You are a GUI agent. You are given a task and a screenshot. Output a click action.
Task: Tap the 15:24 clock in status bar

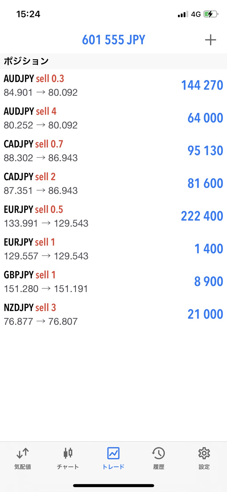pos(28,14)
